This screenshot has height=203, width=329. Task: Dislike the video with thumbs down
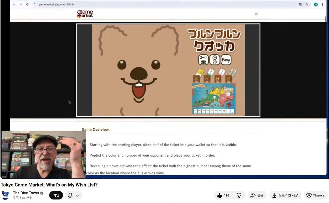pyautogui.click(x=239, y=195)
